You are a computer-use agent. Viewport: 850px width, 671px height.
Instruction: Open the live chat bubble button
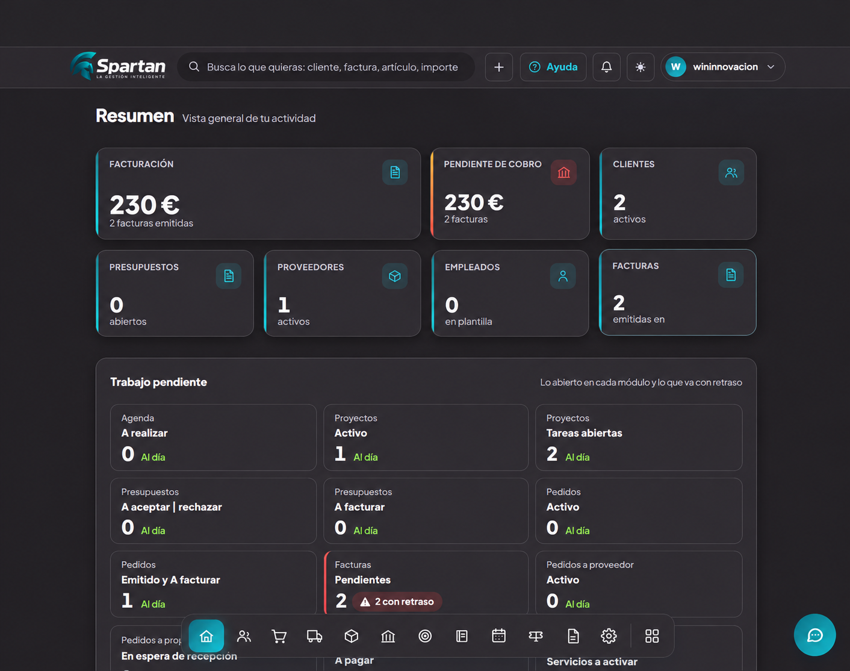click(x=815, y=635)
